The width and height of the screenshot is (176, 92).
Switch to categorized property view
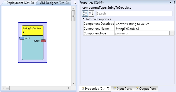[x=85, y=14]
